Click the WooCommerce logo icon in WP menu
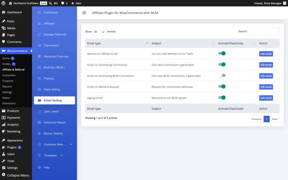The width and height of the screenshot is (288, 180). click(x=4, y=51)
